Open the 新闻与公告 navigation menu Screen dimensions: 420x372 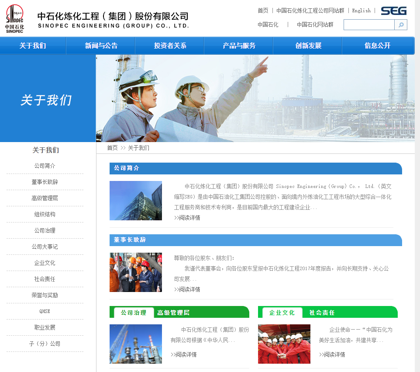tap(101, 46)
